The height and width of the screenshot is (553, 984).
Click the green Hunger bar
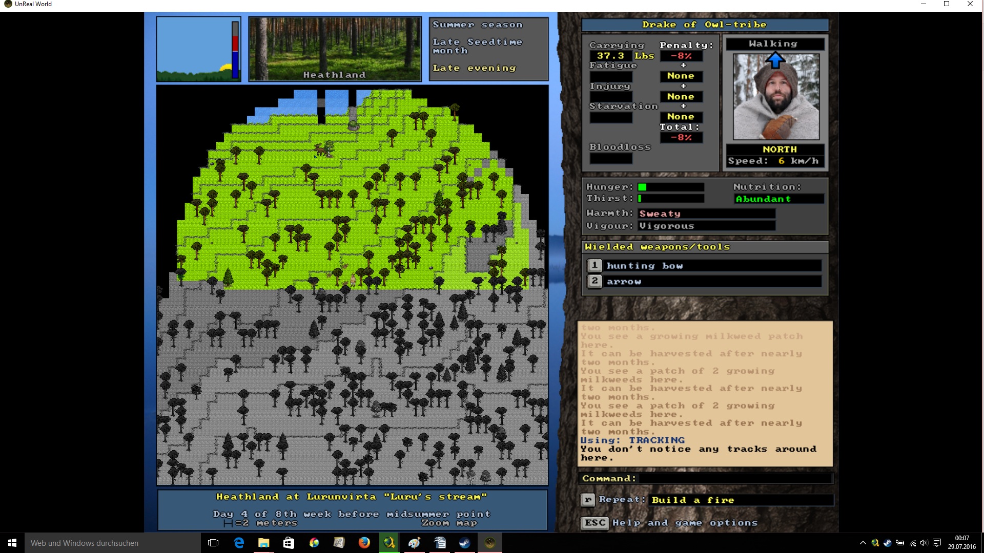pos(642,187)
